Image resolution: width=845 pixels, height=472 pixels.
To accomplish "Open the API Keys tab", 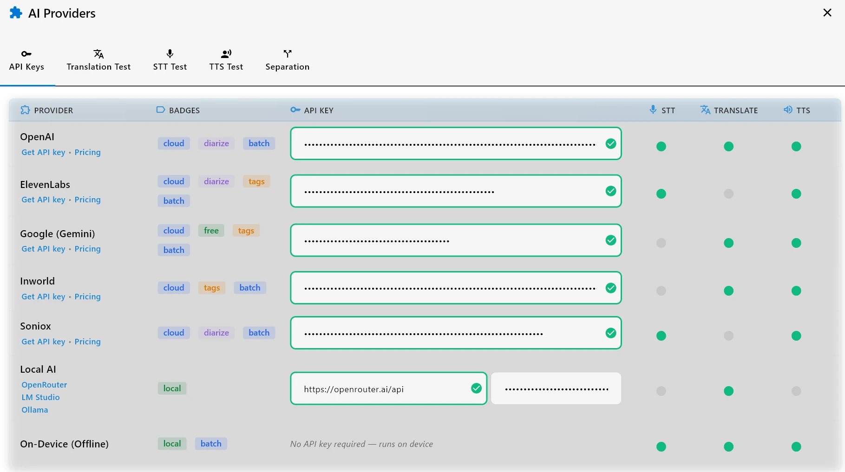I will click(26, 61).
